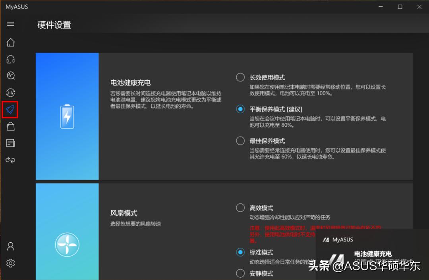Enable 最佳保养模式 charging mode
Screen dimensions: 429x280
[240, 141]
